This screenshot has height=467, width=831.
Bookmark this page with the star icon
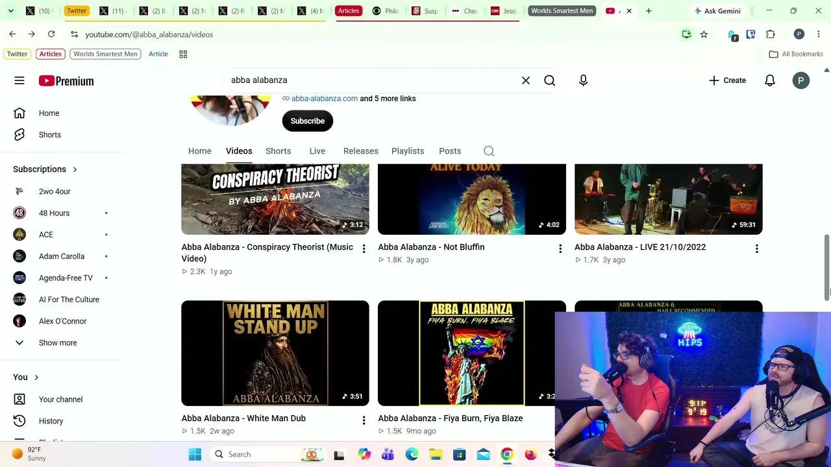tap(704, 34)
